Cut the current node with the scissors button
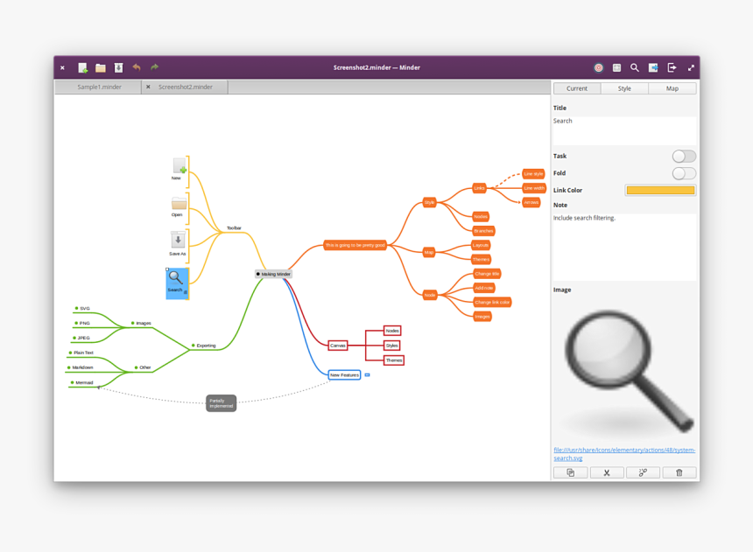The height and width of the screenshot is (552, 753). (x=607, y=472)
